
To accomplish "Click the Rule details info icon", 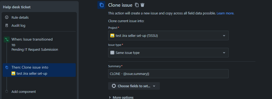I will (7, 17).
